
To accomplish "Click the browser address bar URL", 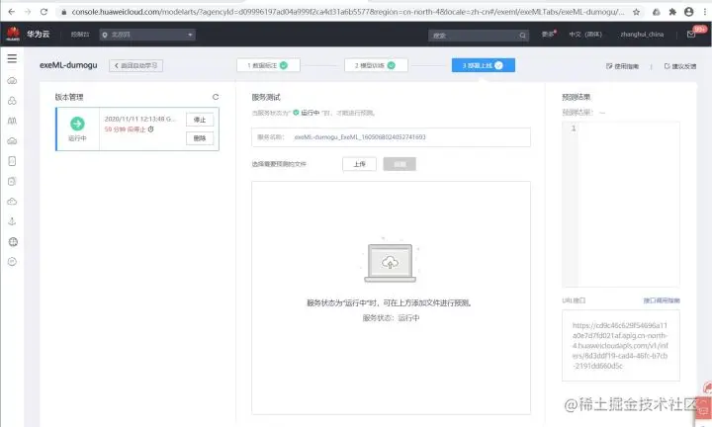I will [347, 12].
